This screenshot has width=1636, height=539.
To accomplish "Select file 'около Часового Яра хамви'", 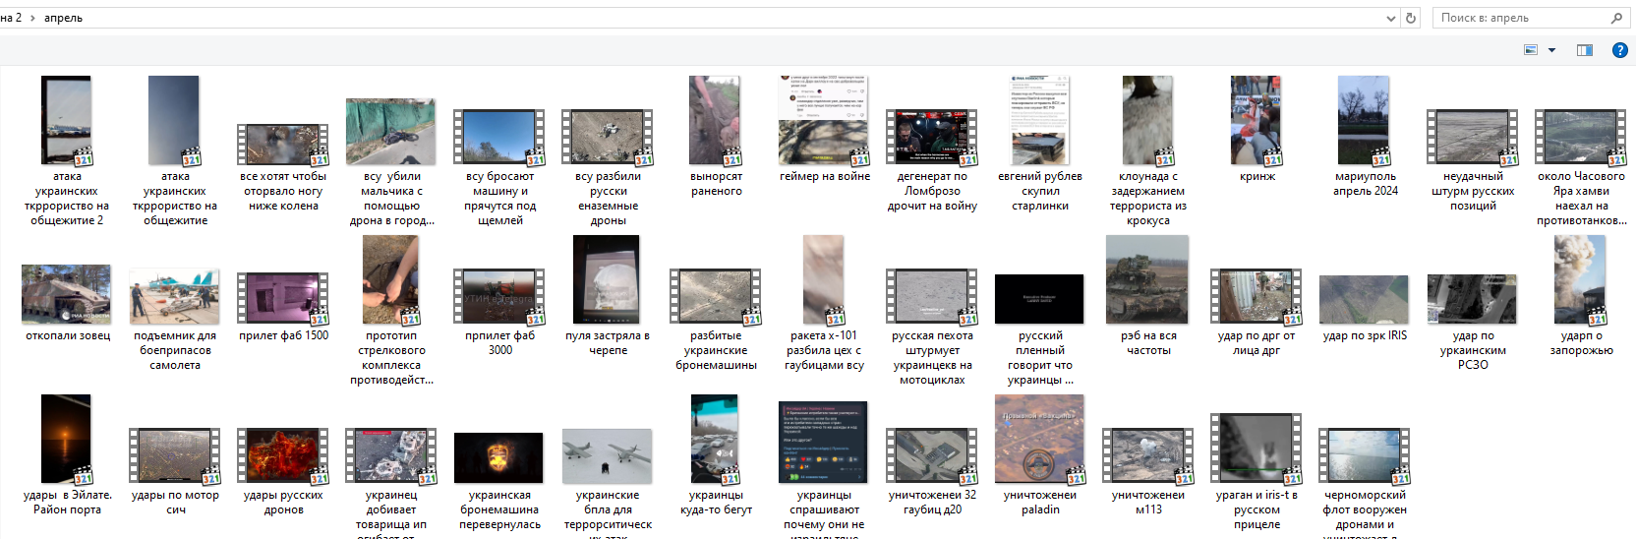I will 1581,167.
